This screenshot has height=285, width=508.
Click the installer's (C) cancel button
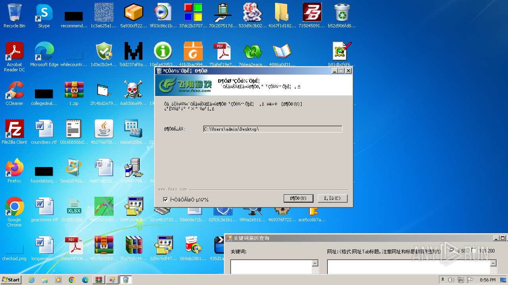pyautogui.click(x=333, y=198)
